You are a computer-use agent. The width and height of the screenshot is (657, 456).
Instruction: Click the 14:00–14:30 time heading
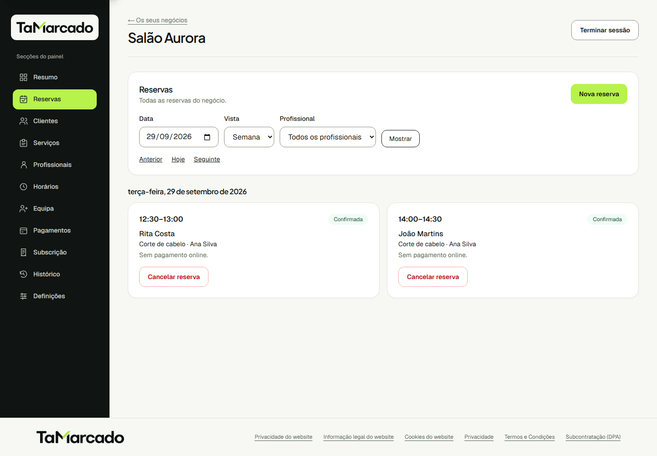pos(420,219)
